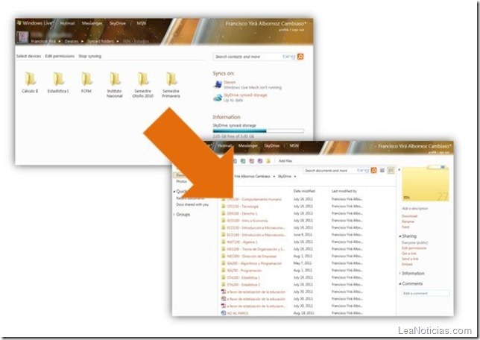Click the Steven computer icon under Syncs on
Image resolution: width=480 pixels, height=340 pixels.
pyautogui.click(x=218, y=84)
